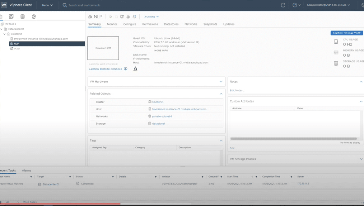Open the Datastores tab
Image resolution: width=364 pixels, height=206 pixels.
(171, 24)
